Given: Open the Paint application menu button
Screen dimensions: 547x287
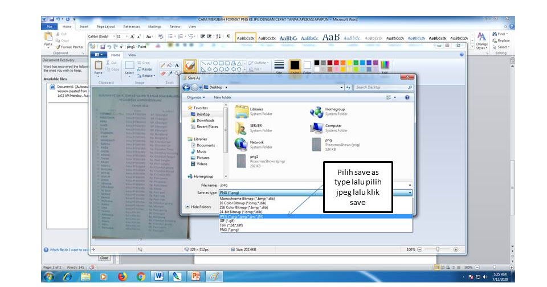Looking at the screenshot, I should pyautogui.click(x=99, y=55).
